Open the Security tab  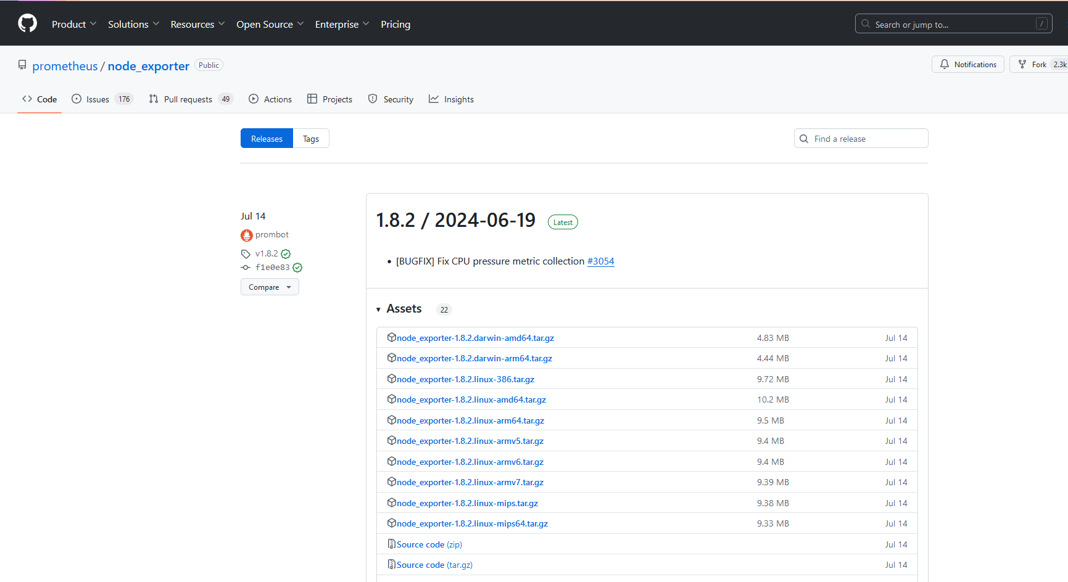coord(391,99)
